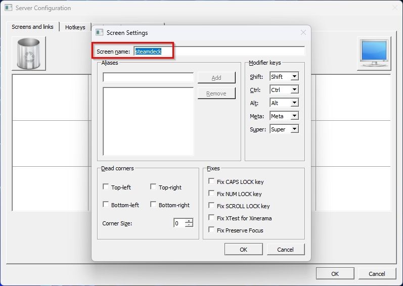Screen dimensions: 403x286
Task: Open the Meta modifier dropdown
Action: click(295, 116)
